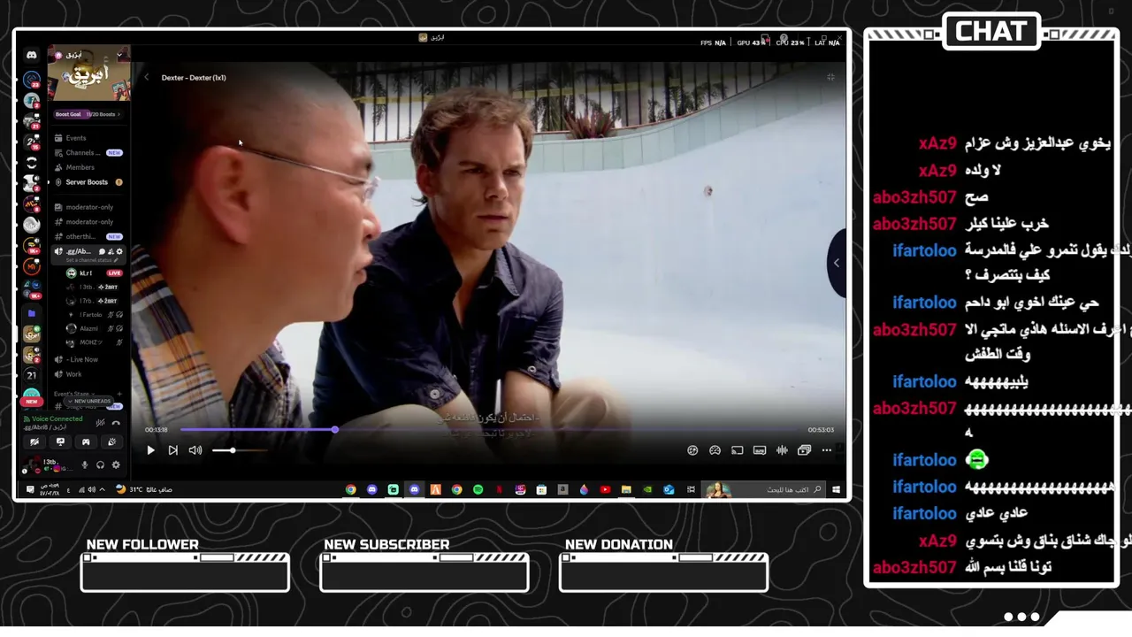Open audio track waveform options

coord(782,450)
